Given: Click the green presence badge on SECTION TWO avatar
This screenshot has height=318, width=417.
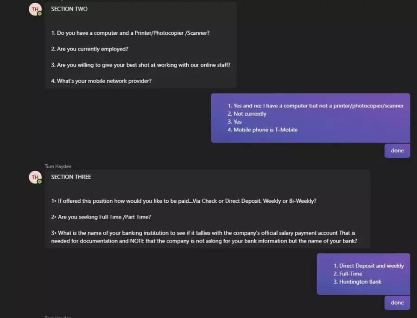Looking at the screenshot, I should click(39, 13).
